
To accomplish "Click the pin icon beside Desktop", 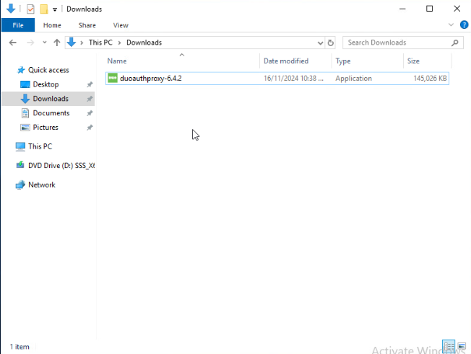I will coord(90,84).
